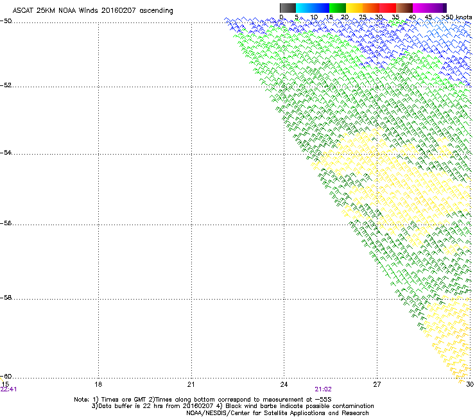Click the NOAA/NESDIS Center for Satellite Applications credit

point(277,413)
